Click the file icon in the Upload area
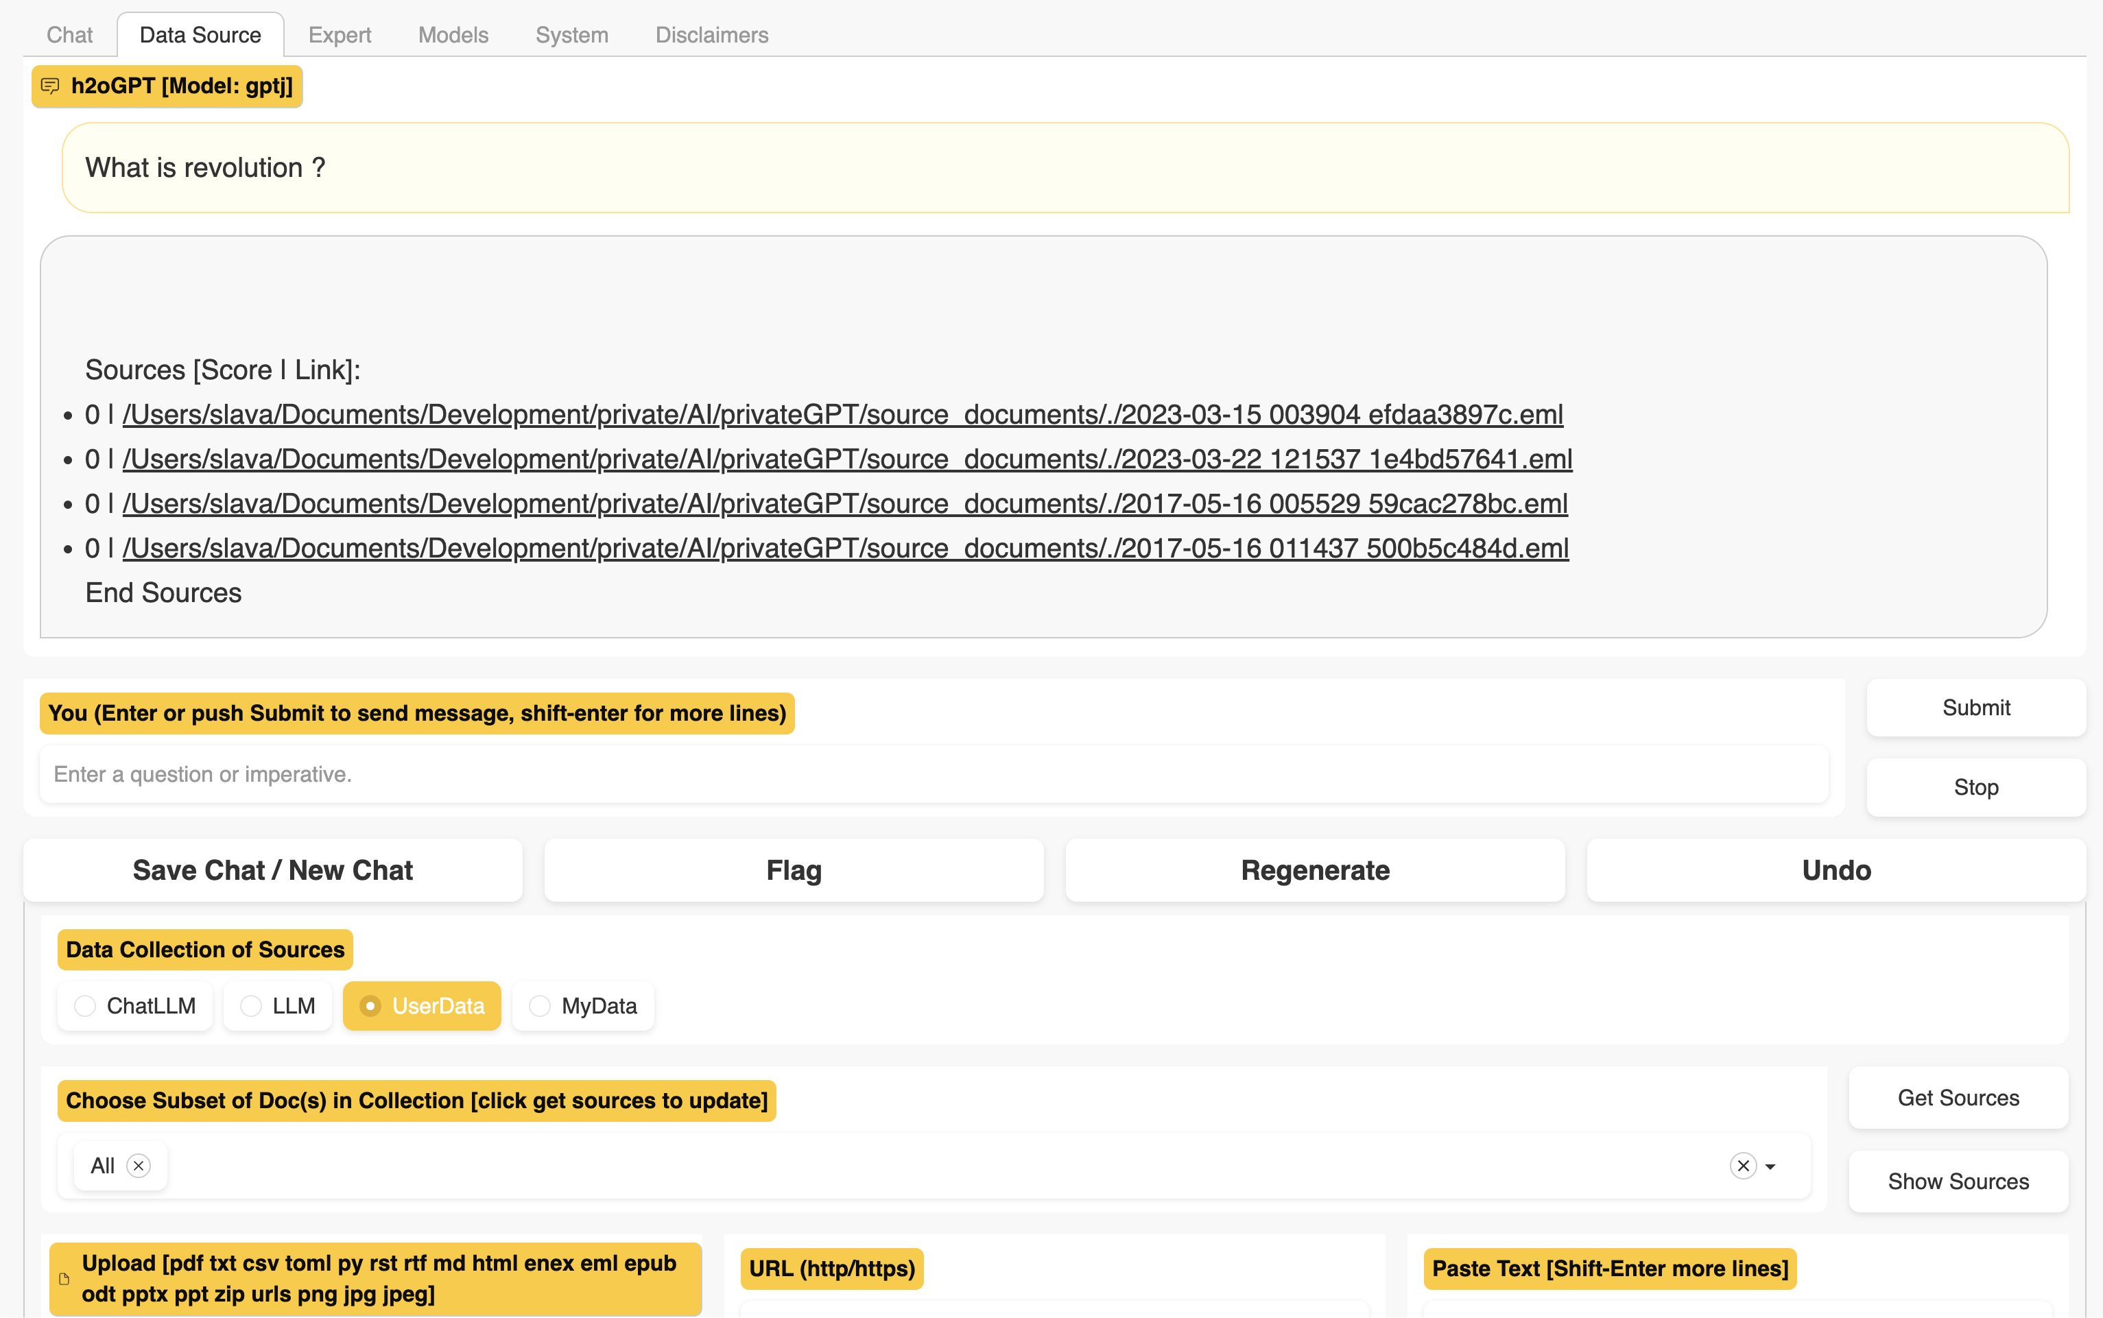Screen dimensions: 2103x1318 (64, 1278)
